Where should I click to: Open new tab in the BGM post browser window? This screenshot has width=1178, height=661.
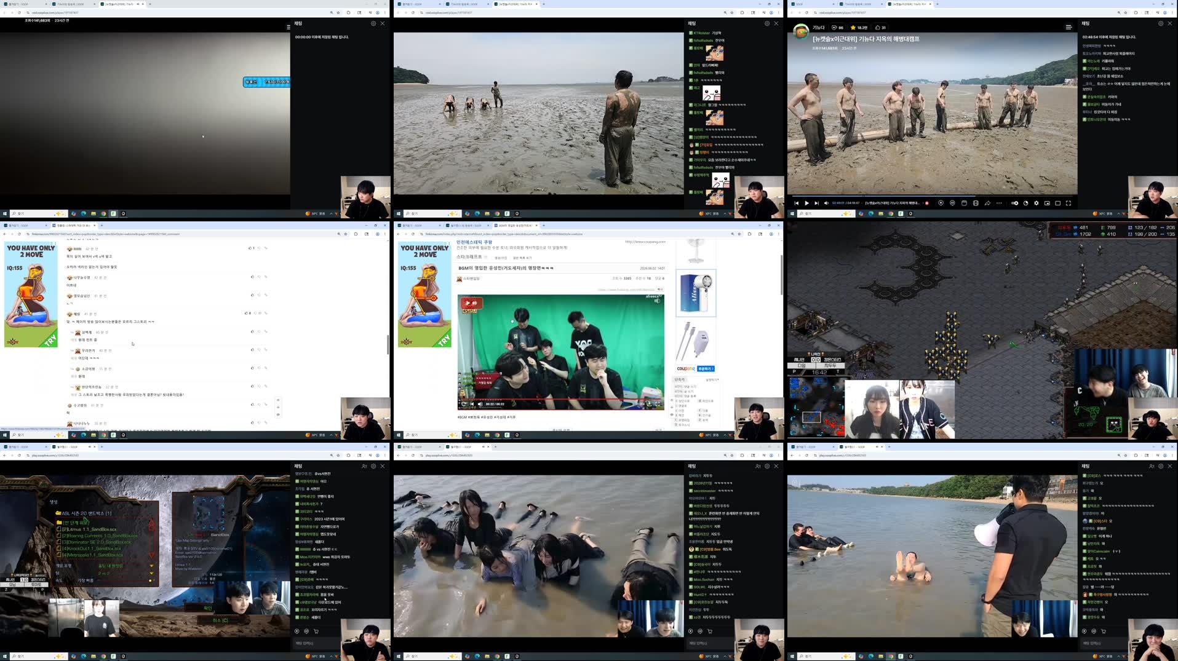pyautogui.click(x=544, y=226)
